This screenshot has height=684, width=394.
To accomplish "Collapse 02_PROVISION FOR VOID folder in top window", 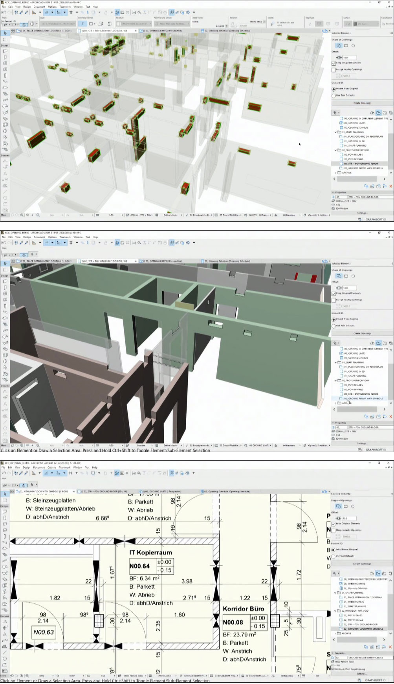I will (x=335, y=150).
